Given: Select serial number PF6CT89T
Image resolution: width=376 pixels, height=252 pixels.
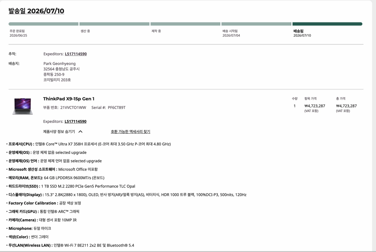Looking at the screenshot, I should 116,108.
